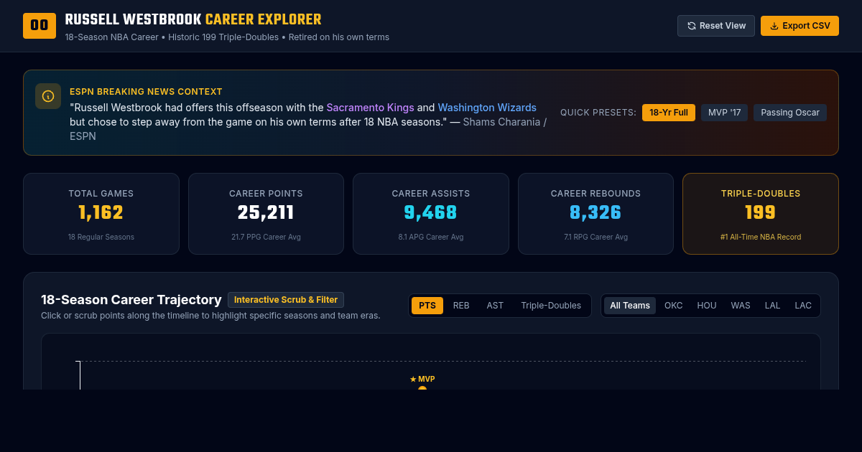The image size is (862, 452).
Task: Apply the Passing Oscar quick preset
Action: [790, 113]
